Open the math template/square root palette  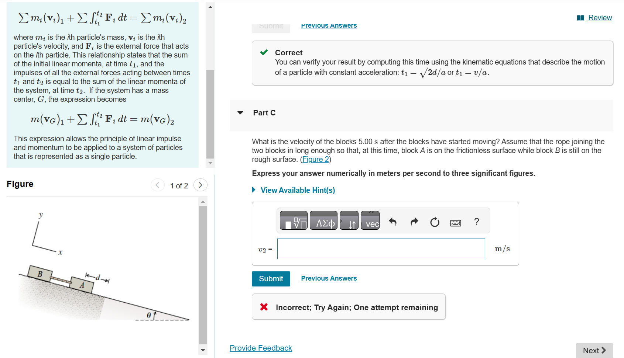tap(294, 220)
